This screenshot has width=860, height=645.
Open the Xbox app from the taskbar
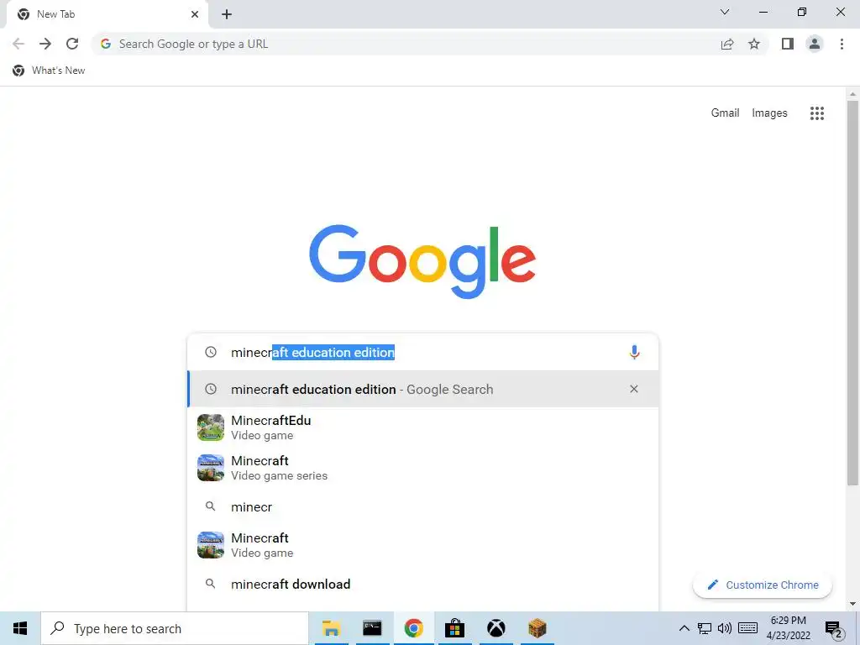496,628
